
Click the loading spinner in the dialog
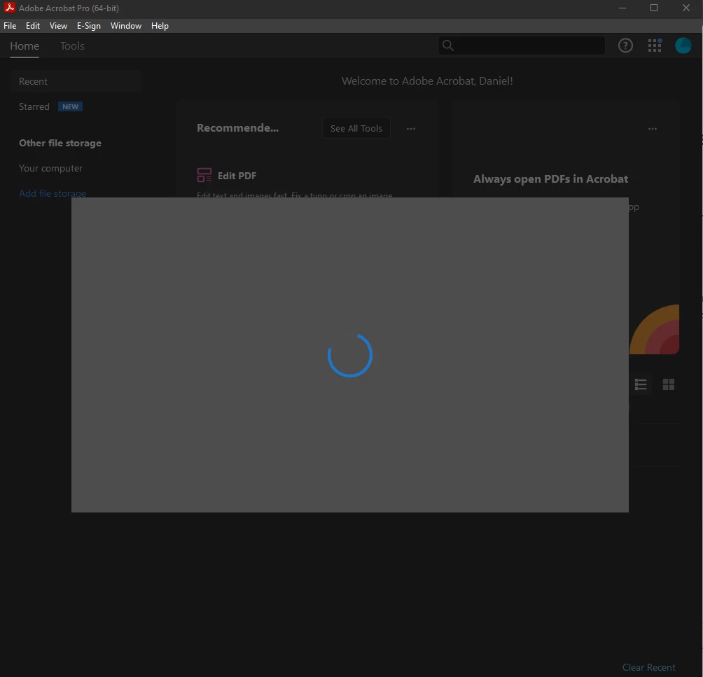tap(350, 355)
